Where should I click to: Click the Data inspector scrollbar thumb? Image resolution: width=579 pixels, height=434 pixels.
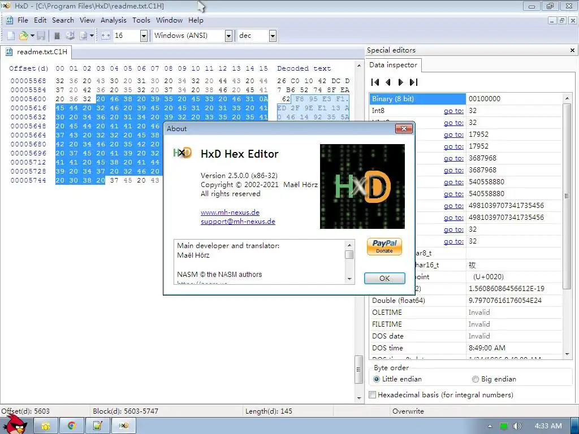[x=567, y=196]
